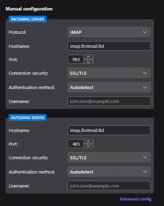Increase the incoming server port value
This screenshot has width=164, height=206.
[x=88, y=57]
